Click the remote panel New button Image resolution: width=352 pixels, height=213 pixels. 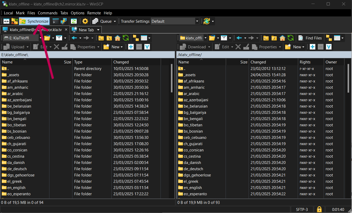[295, 47]
